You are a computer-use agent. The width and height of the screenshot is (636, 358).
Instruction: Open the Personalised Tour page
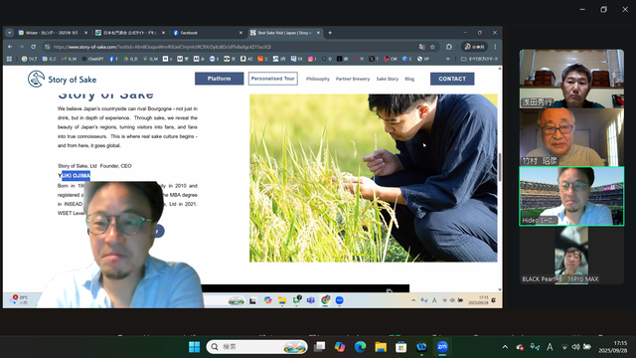coord(272,79)
